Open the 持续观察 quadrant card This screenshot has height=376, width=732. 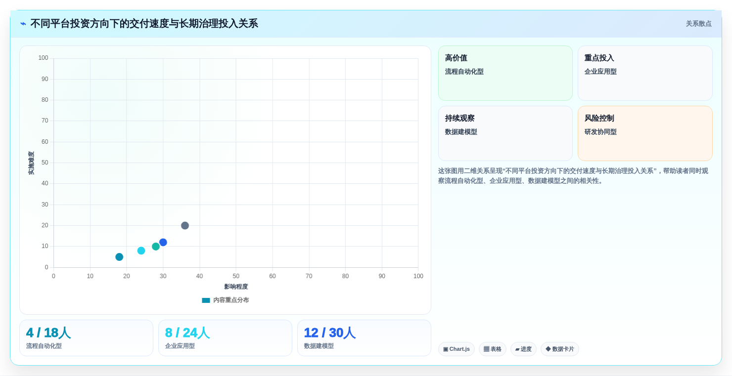[x=505, y=133]
